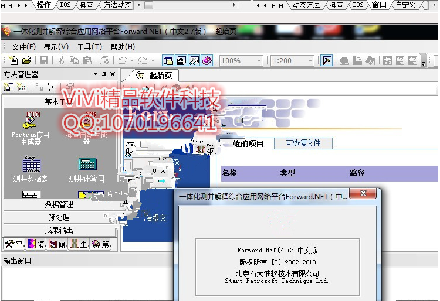Viewport: 440px width, 301px height.
Task: Click the Cut scissors icon
Action: pyautogui.click(x=61, y=60)
